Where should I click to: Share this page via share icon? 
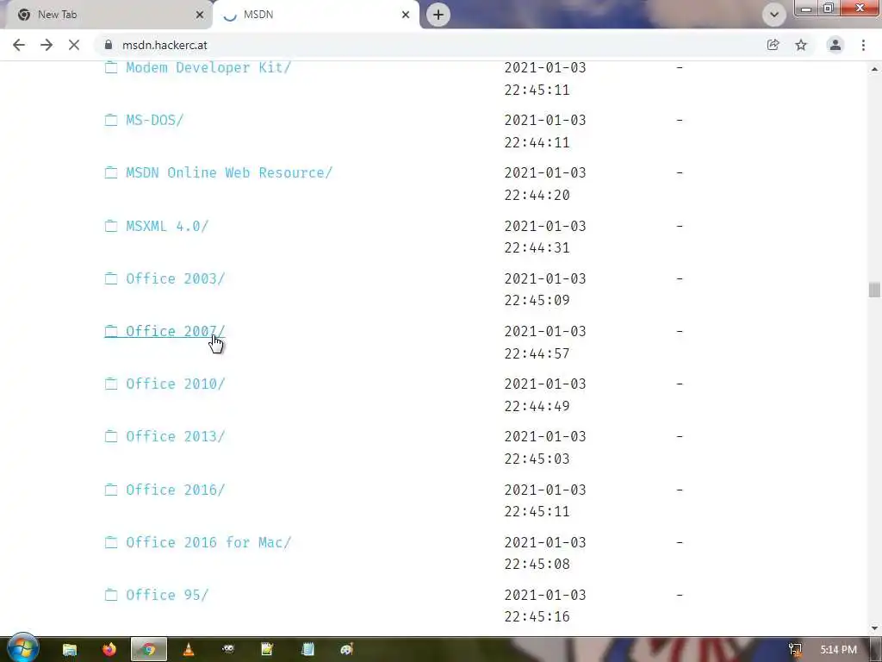(x=773, y=45)
